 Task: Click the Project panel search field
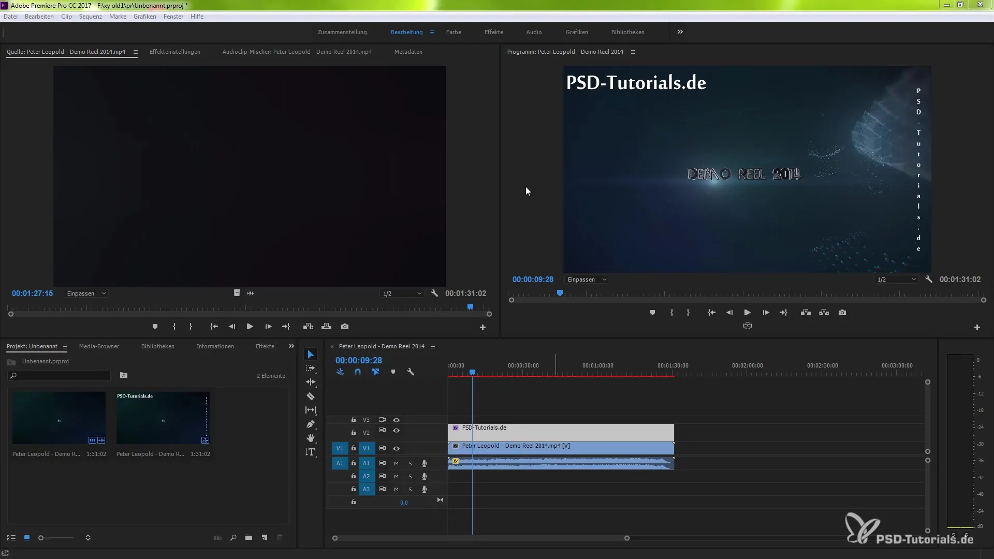coord(59,376)
